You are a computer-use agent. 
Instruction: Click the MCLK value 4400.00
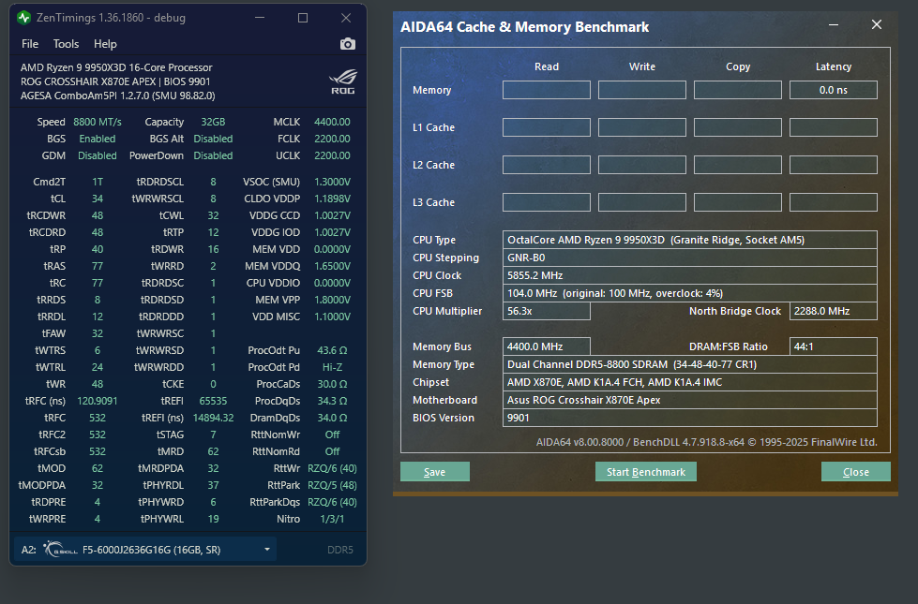point(332,122)
